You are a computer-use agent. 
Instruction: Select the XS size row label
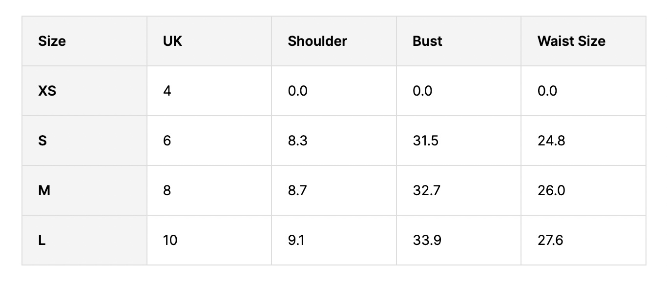[x=47, y=91]
